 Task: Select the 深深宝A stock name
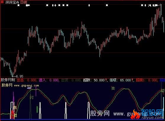(12, 2)
